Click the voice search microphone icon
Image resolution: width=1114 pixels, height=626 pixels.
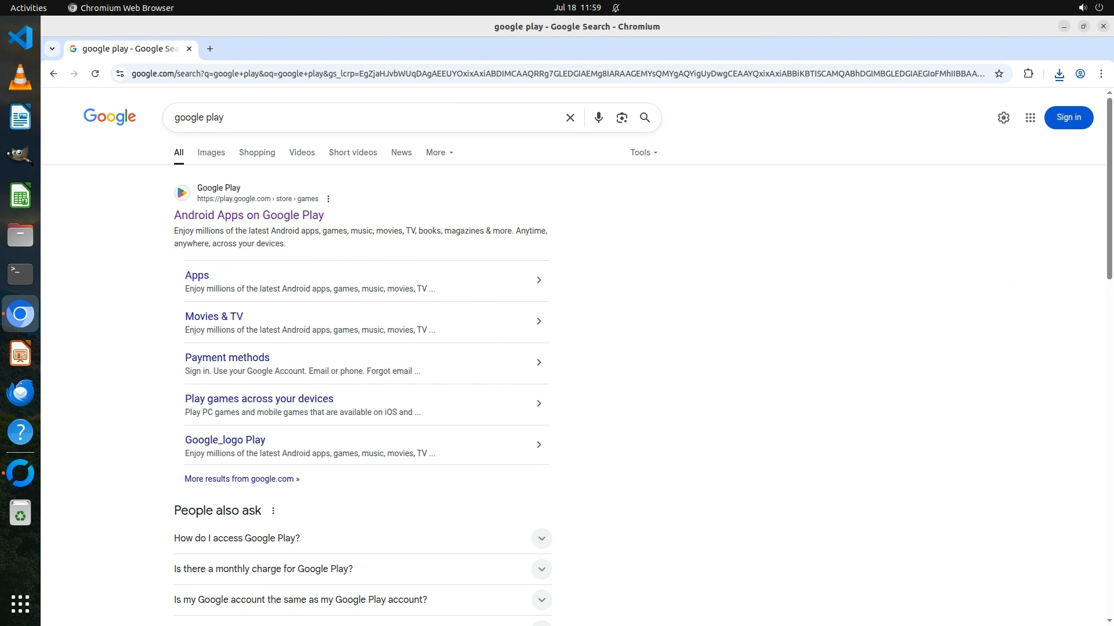pos(598,118)
